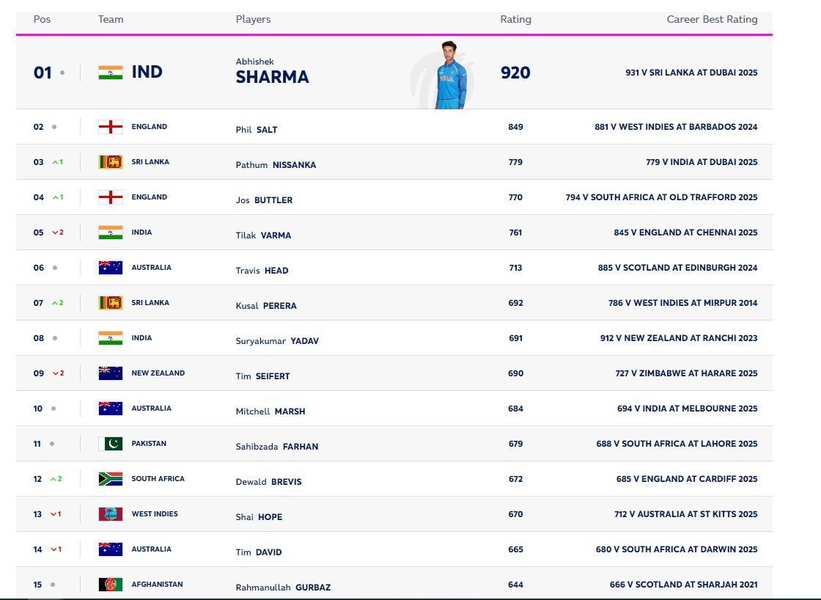This screenshot has height=600, width=821.
Task: Select Mitchell Marsh row name
Action: click(x=270, y=411)
